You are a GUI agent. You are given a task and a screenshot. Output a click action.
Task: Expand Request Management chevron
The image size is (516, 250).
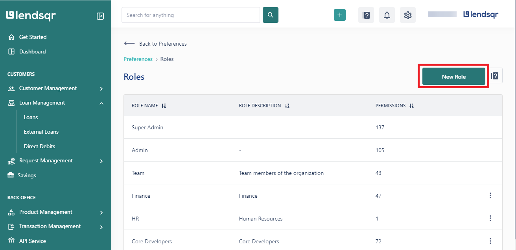pyautogui.click(x=101, y=161)
